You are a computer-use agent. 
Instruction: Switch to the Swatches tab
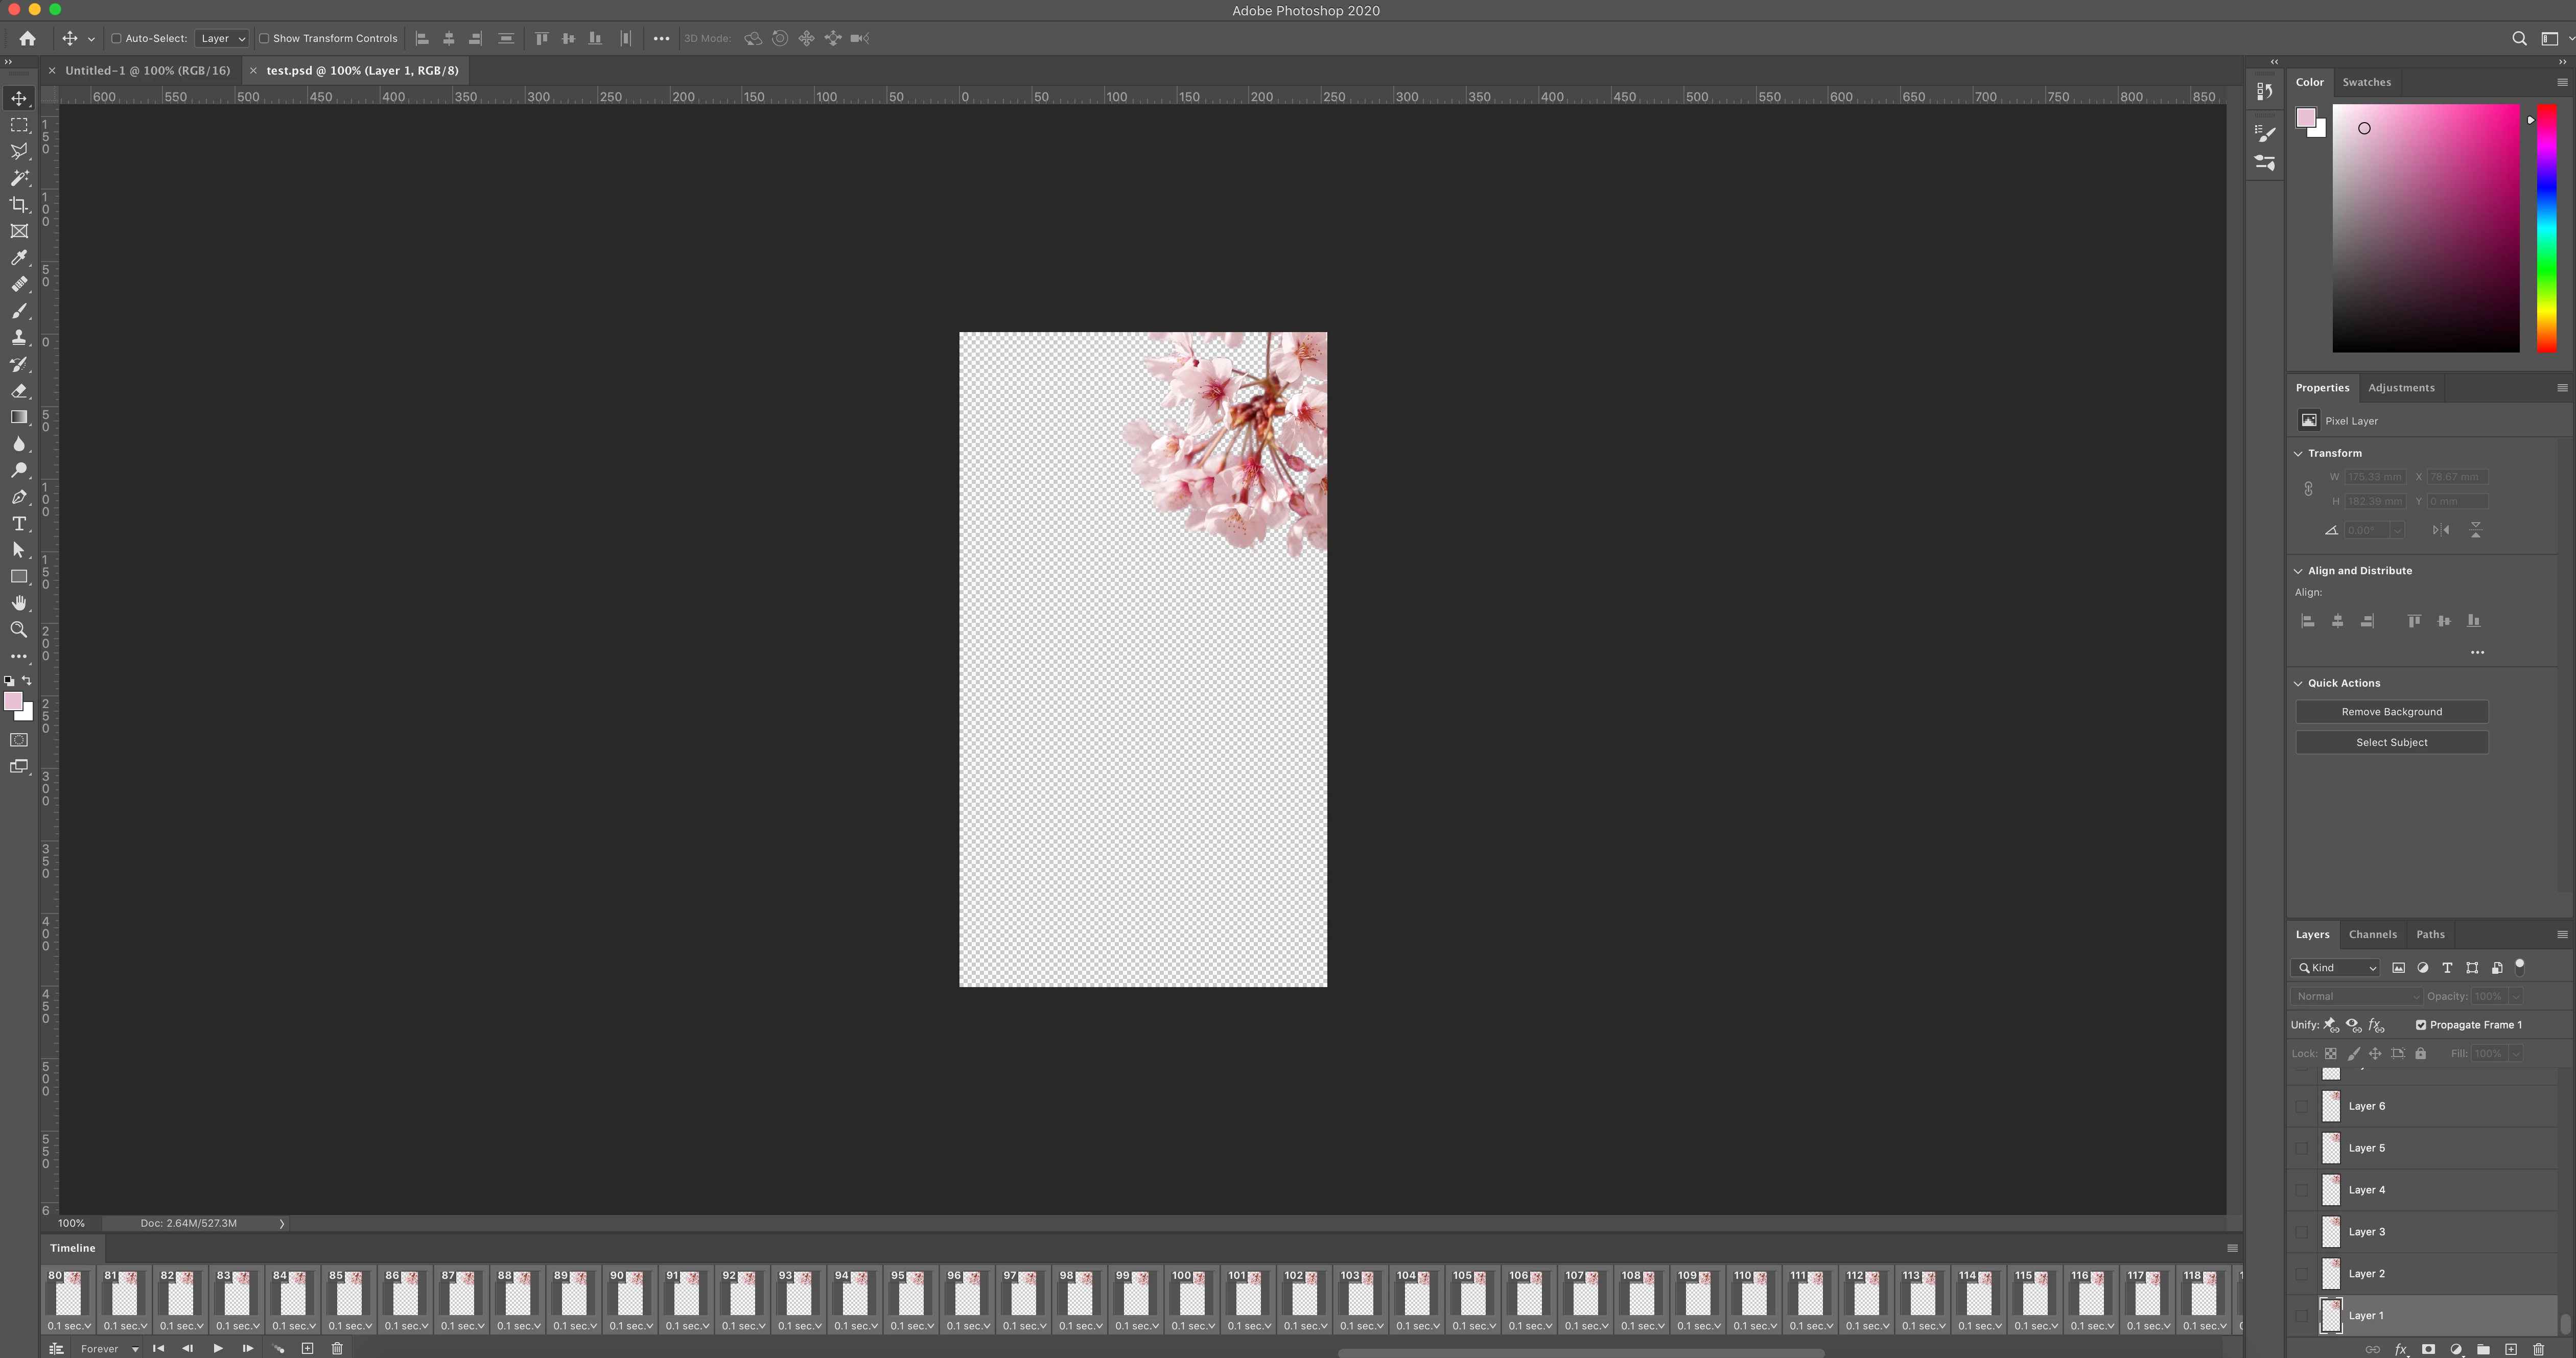2366,82
